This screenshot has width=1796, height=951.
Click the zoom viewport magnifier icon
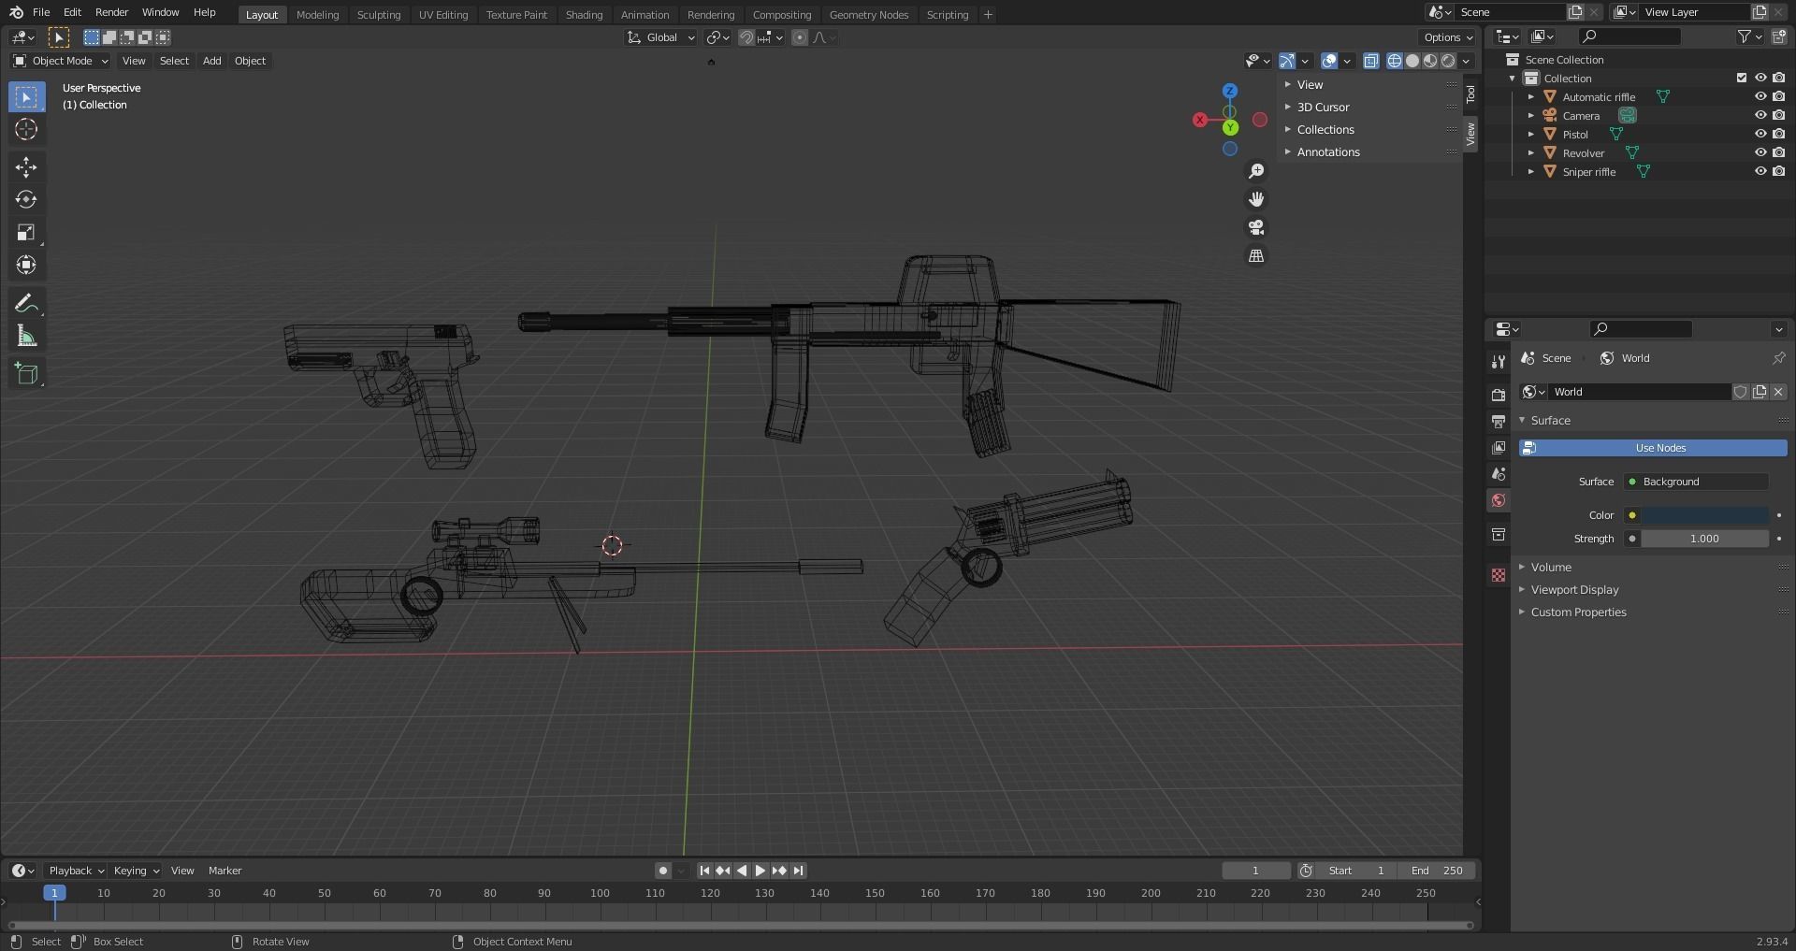click(1256, 171)
